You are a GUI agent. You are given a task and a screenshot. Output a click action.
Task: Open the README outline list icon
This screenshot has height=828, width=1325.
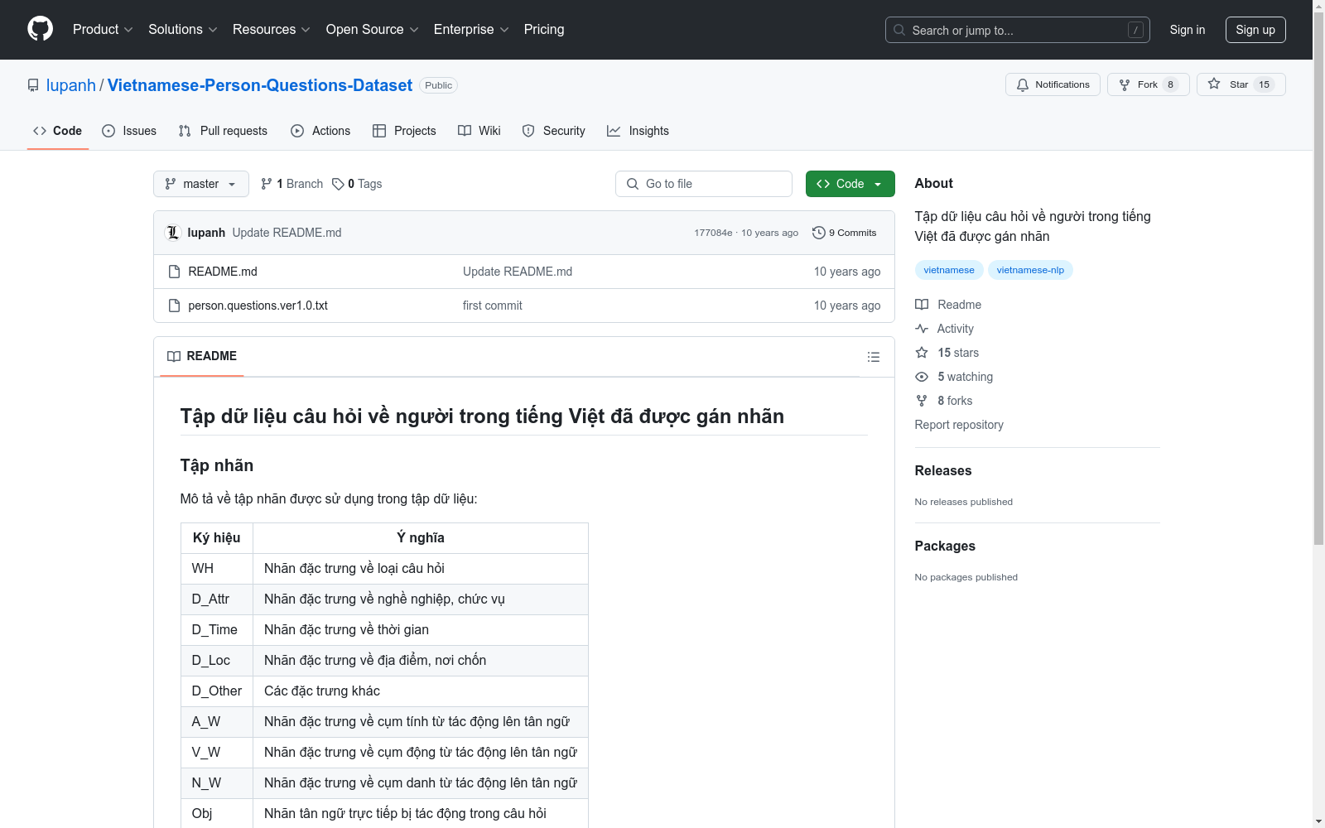click(874, 357)
